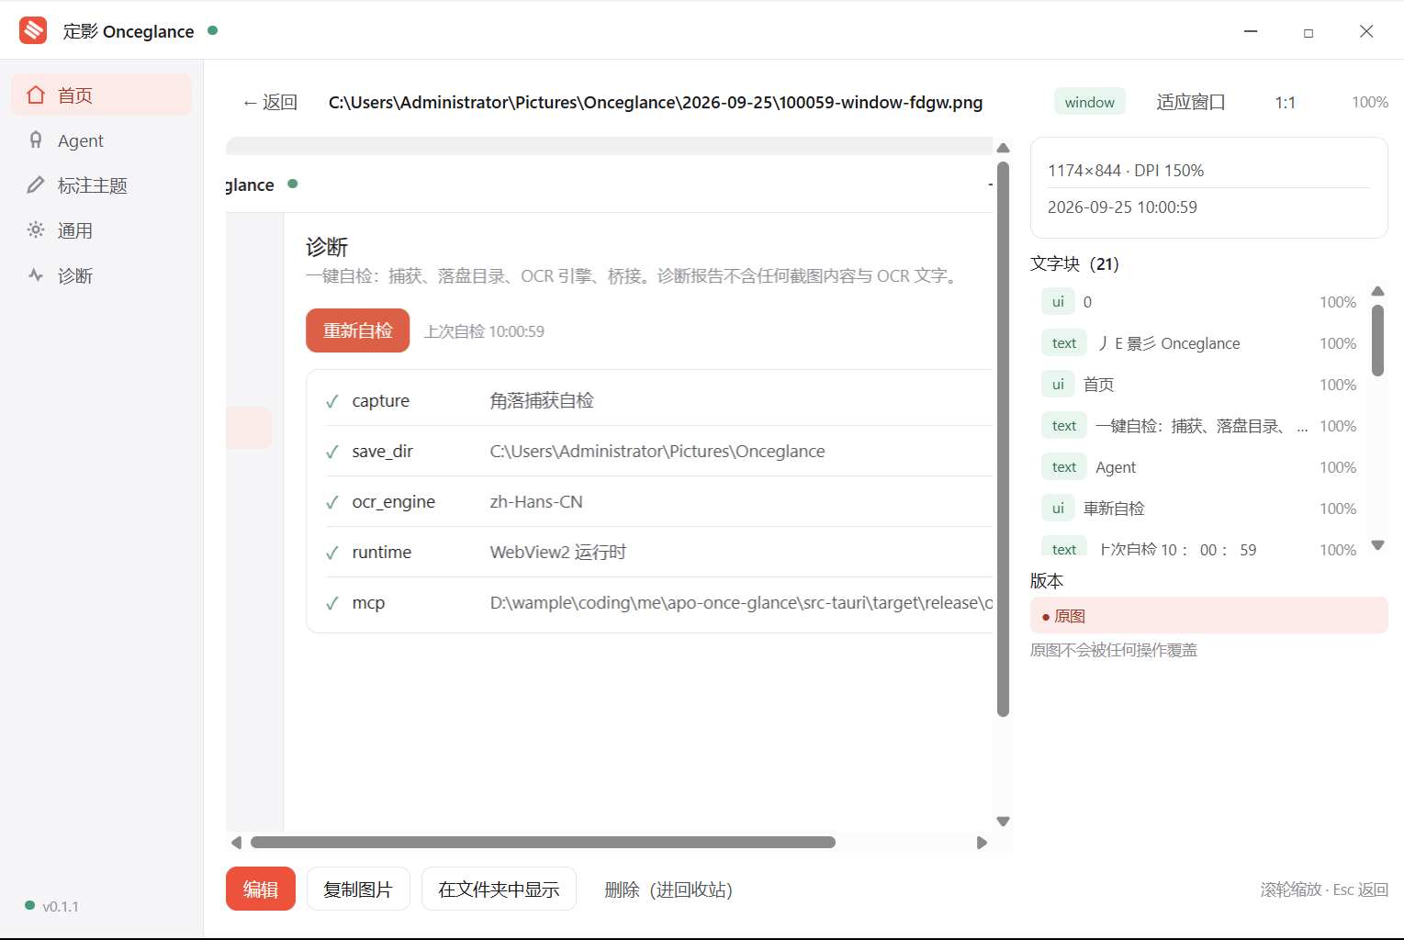Open the 通用 settings page

pos(101,230)
